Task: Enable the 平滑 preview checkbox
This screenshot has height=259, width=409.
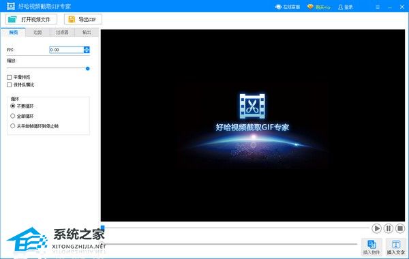Action: pos(19,77)
